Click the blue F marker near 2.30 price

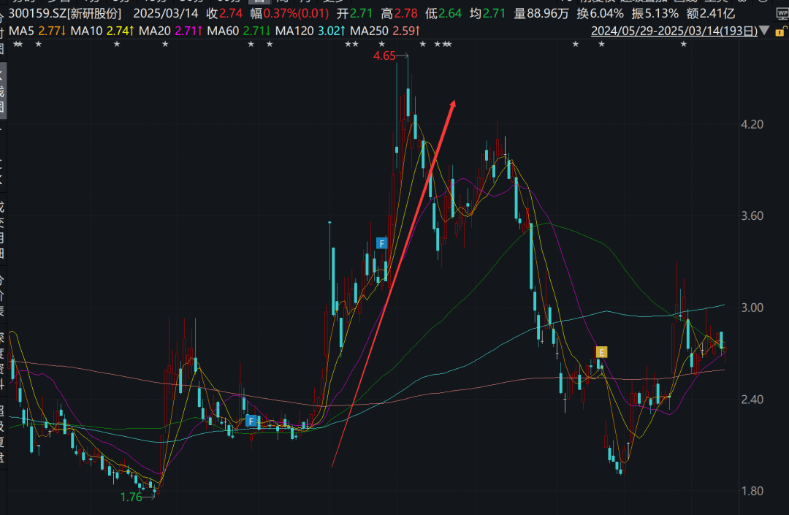click(251, 421)
